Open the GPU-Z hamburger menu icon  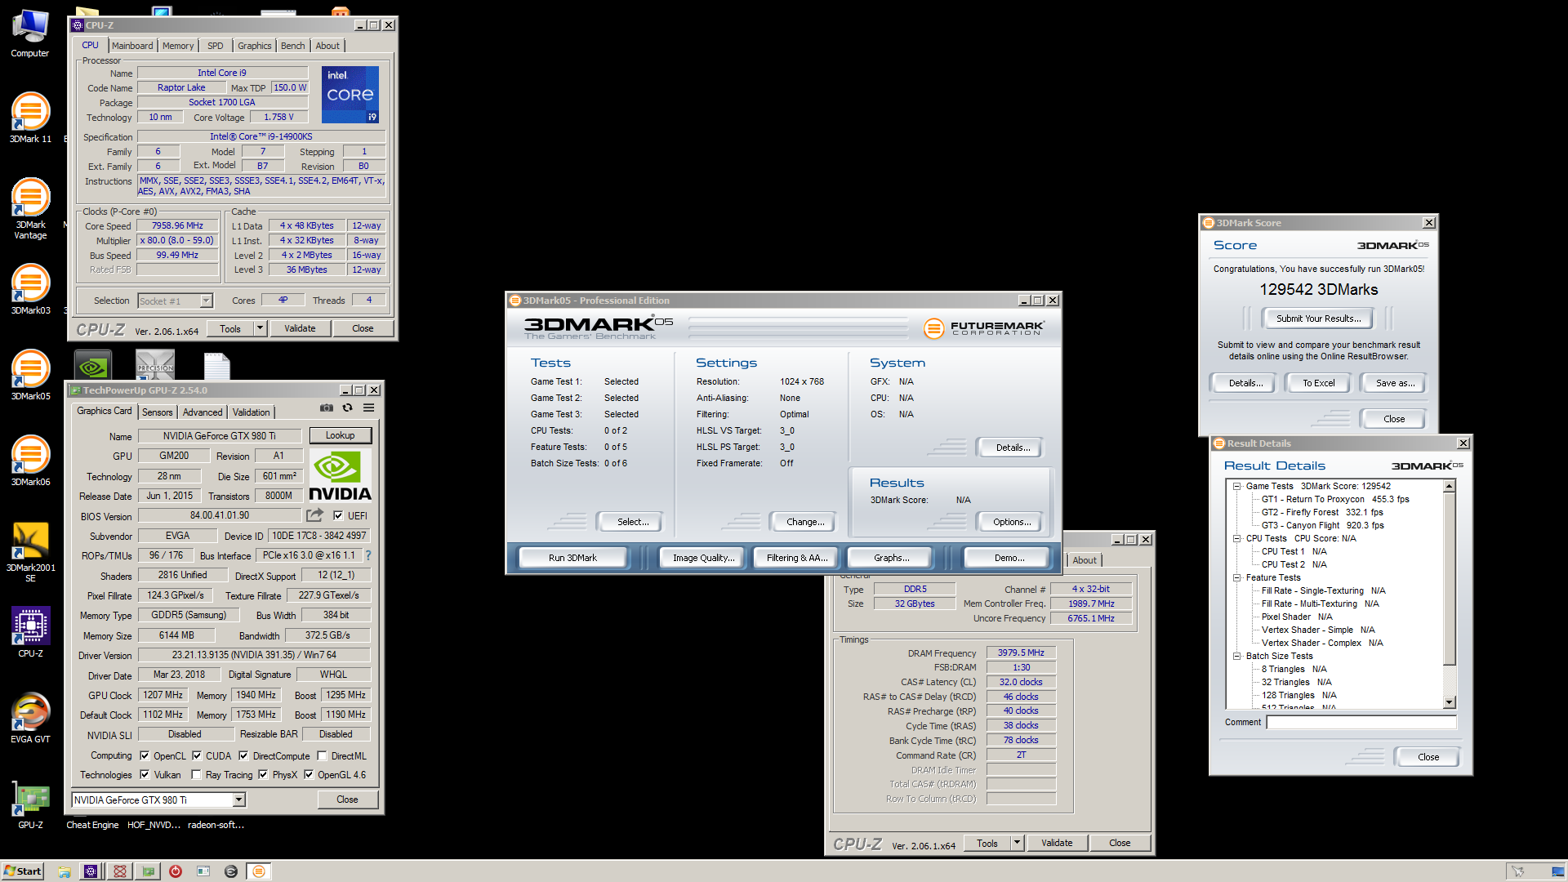click(x=369, y=408)
